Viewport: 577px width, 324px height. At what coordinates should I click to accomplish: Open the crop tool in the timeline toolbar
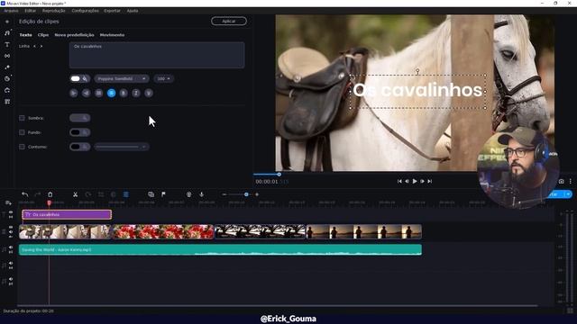(100, 194)
